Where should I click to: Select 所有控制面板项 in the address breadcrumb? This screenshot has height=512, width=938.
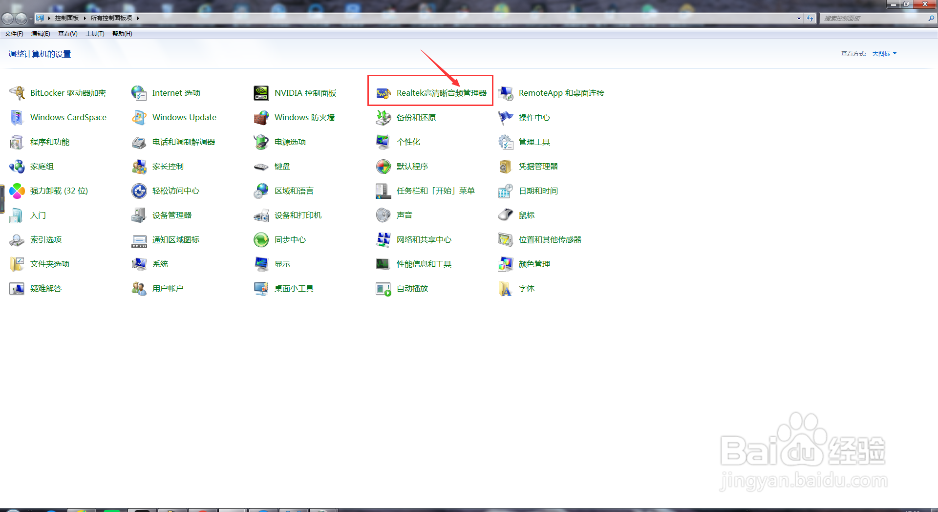coord(111,18)
